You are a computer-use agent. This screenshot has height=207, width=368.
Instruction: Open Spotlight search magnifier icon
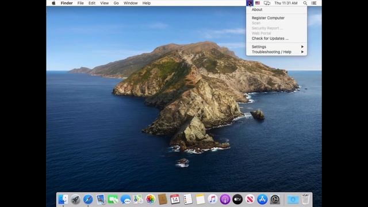[305, 3]
